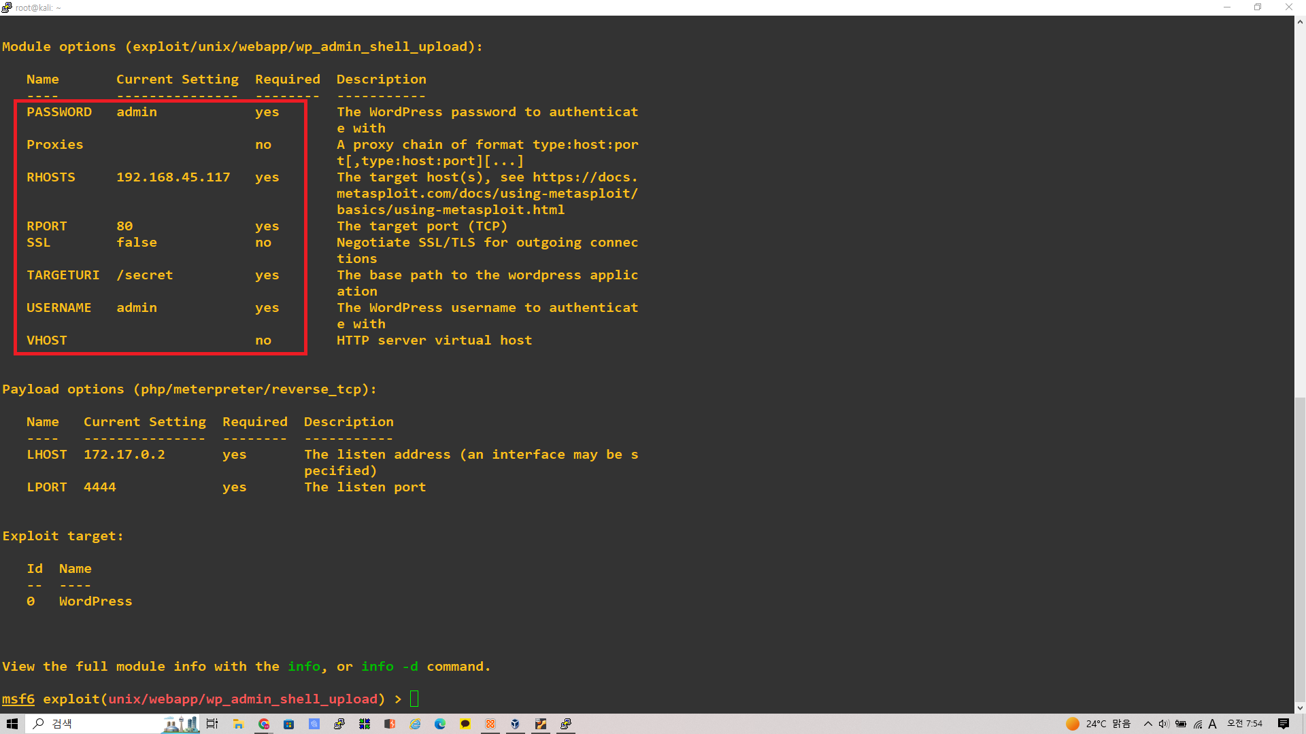Click the TARGETURI option name
Image resolution: width=1306 pixels, height=734 pixels.
click(63, 275)
